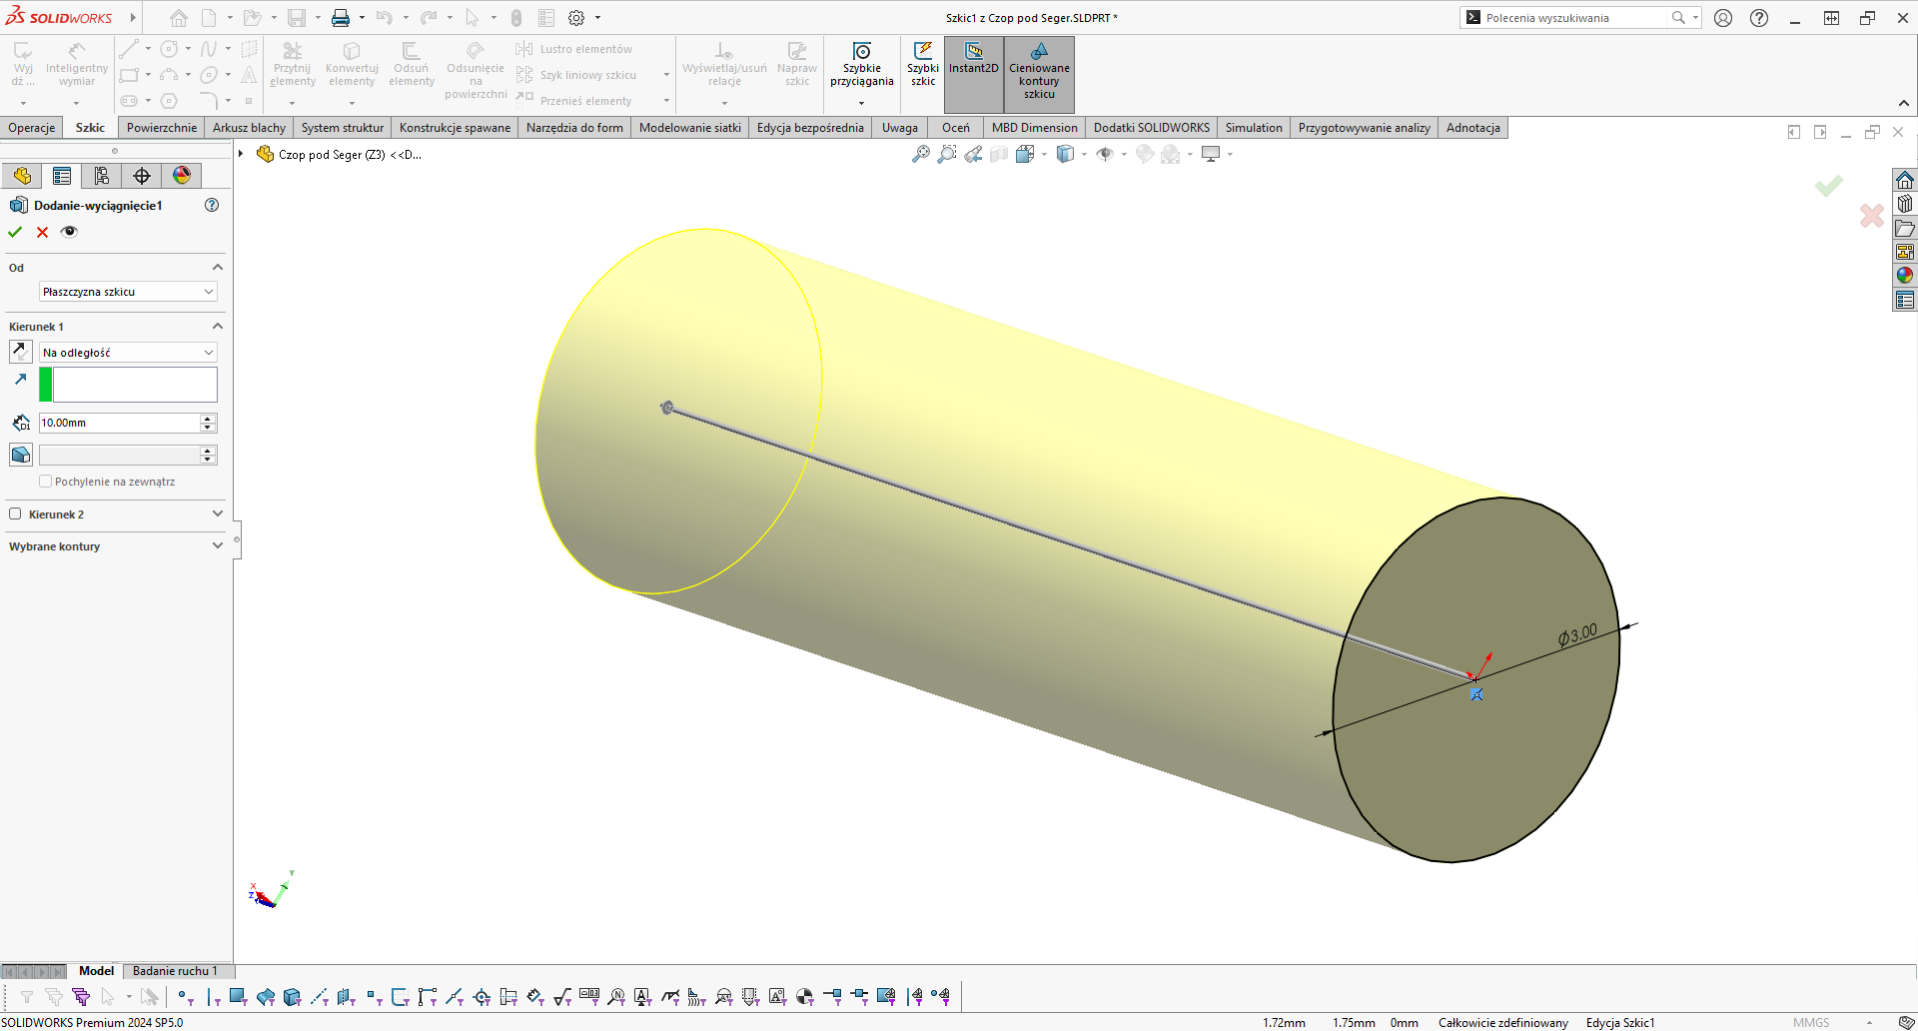Open the draft on/off button

[20, 455]
